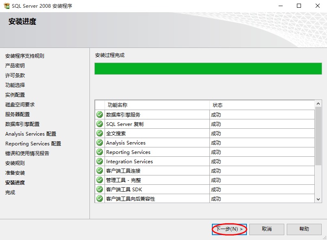Select 实例配置 step in sidebar
The width and height of the screenshot is (327, 240).
[15, 95]
